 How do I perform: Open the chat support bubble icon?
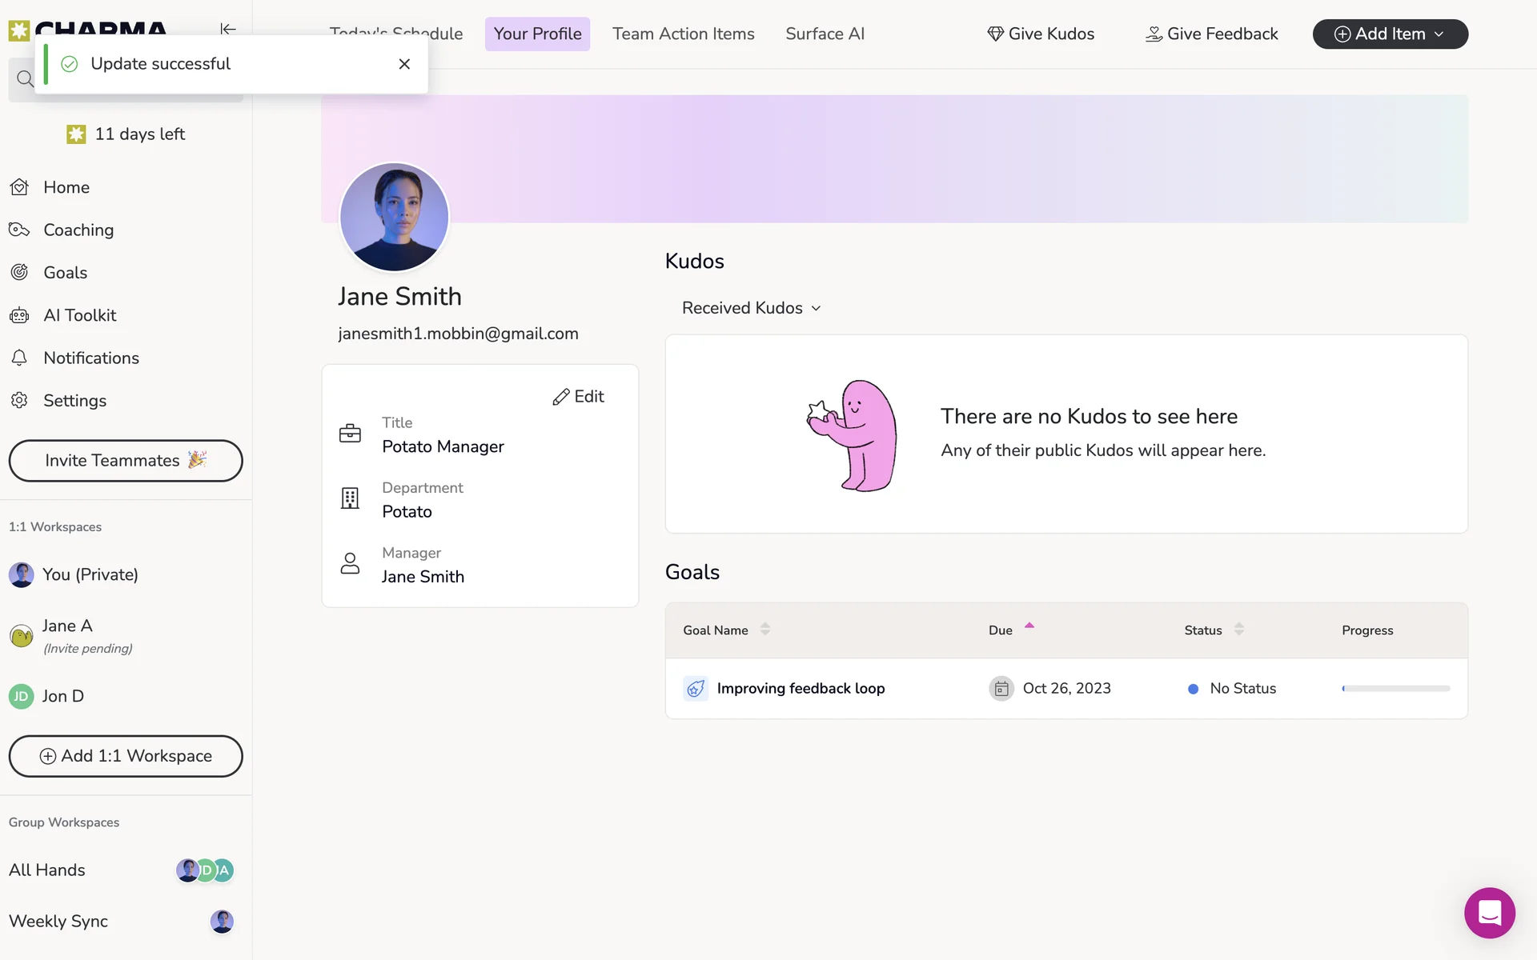click(x=1489, y=913)
